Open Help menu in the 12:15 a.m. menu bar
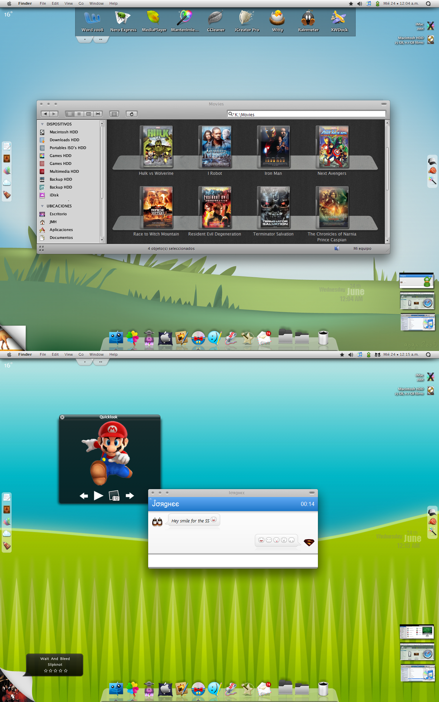Screen dimensions: 439x702 (x=114, y=355)
